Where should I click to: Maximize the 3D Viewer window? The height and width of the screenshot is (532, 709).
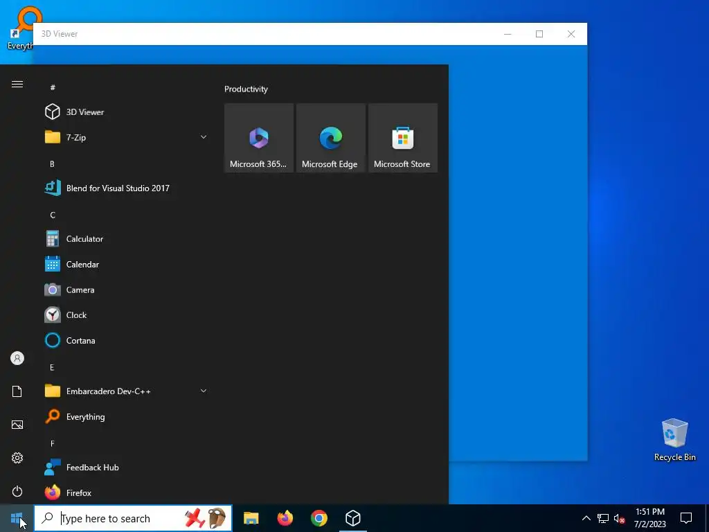coord(539,34)
